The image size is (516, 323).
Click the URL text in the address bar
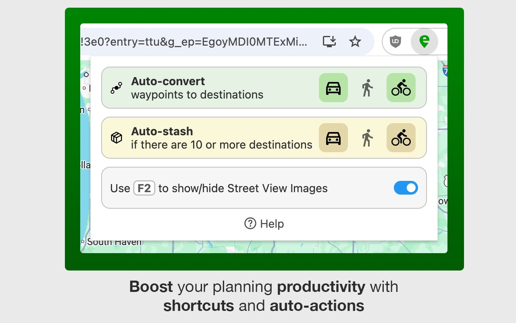click(193, 41)
